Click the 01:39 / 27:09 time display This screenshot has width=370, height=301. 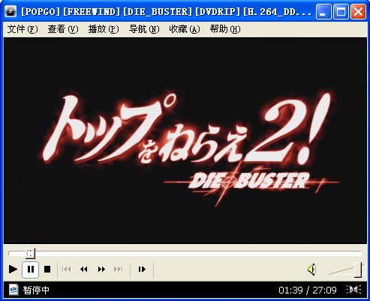[x=308, y=290]
